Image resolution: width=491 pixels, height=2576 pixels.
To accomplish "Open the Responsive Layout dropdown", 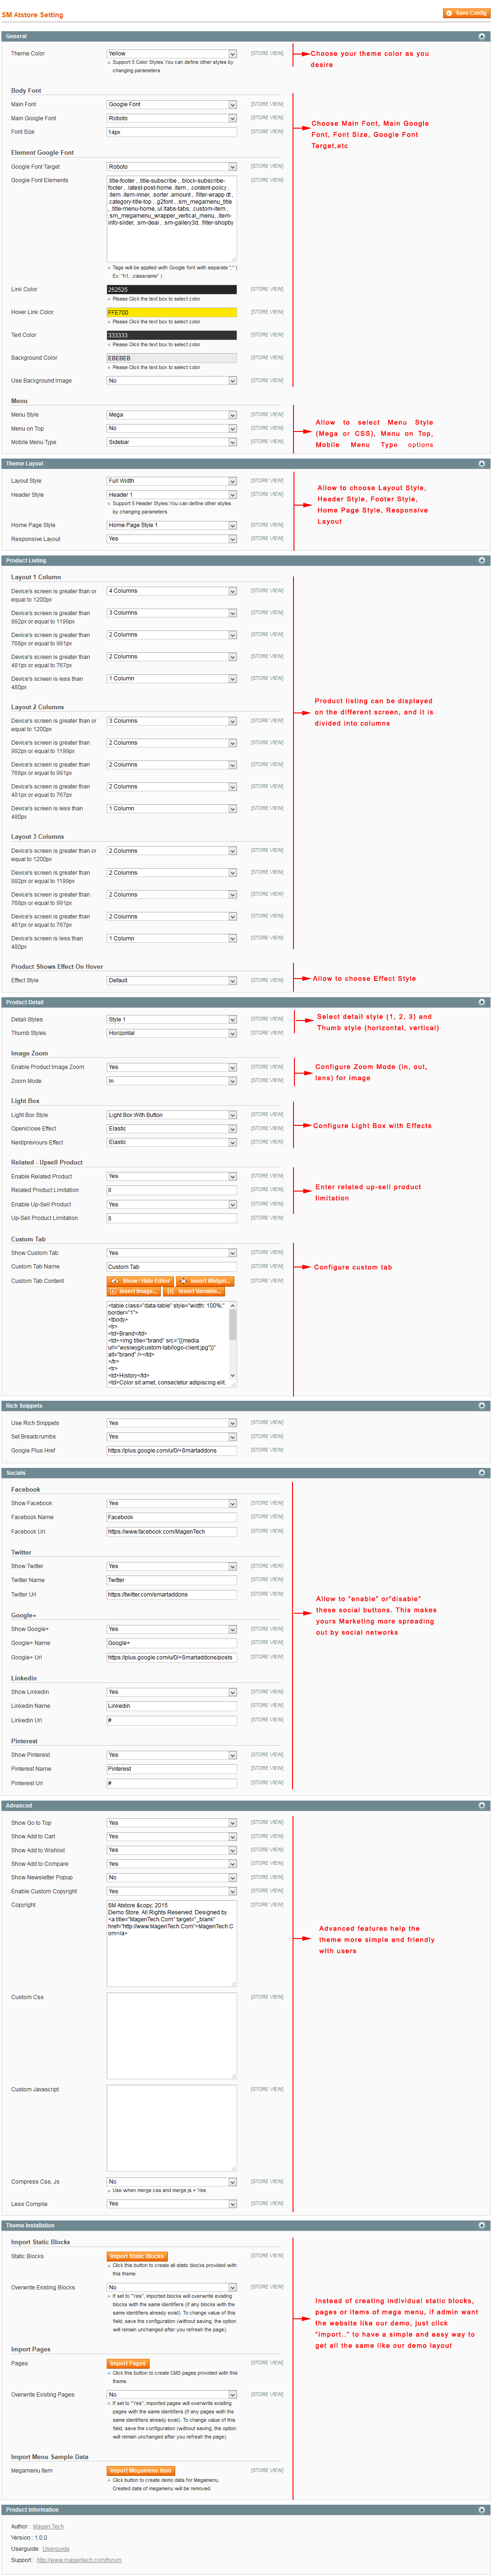I will 172,539.
